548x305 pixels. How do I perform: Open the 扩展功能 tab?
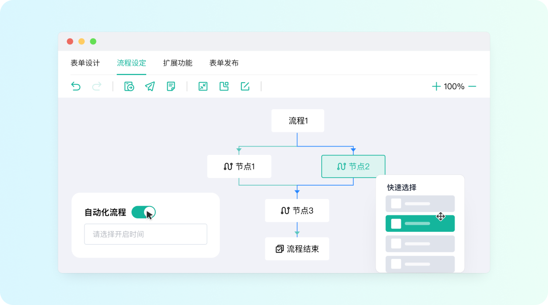(x=178, y=63)
